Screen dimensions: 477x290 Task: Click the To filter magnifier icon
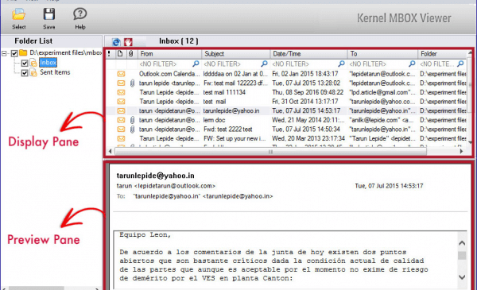coord(412,64)
